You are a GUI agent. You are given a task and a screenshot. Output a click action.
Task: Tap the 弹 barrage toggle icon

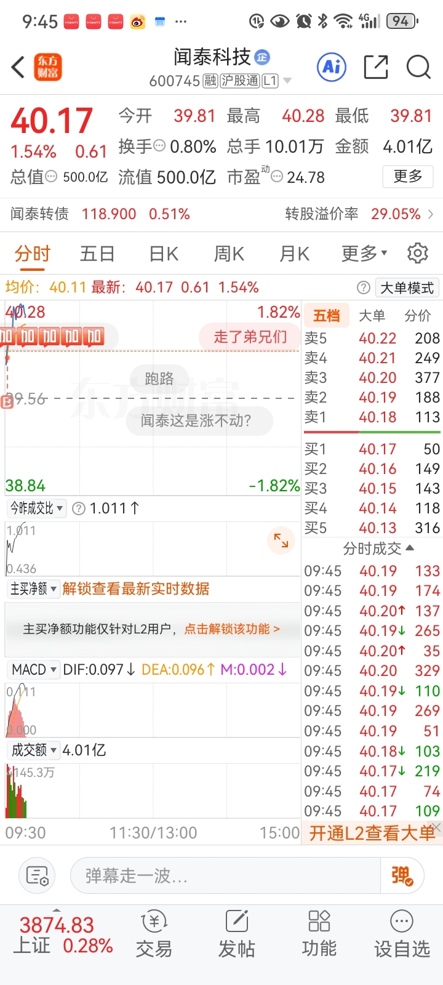[x=402, y=875]
